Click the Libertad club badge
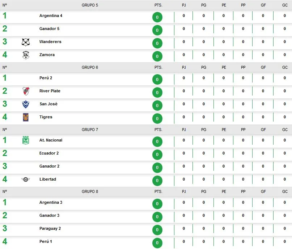This screenshot has height=249, width=292. tap(26, 180)
